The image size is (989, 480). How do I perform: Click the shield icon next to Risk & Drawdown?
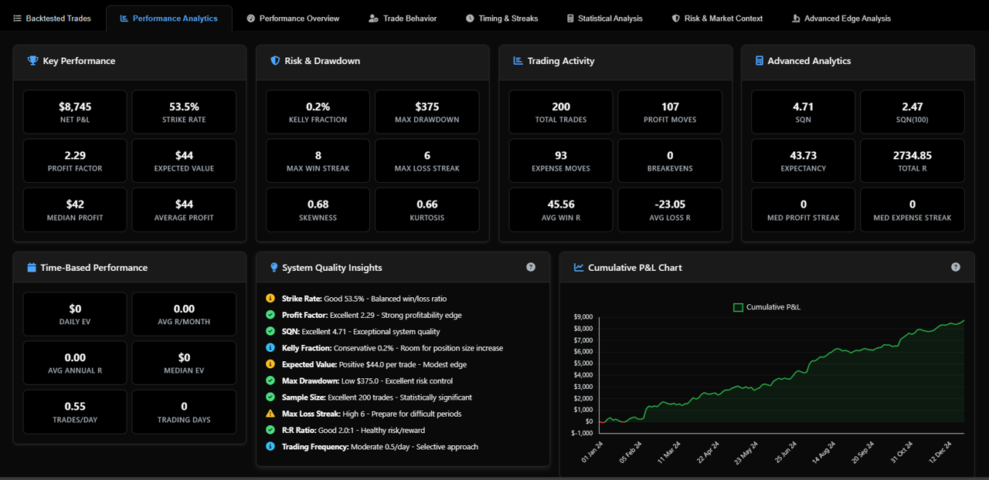pyautogui.click(x=275, y=61)
